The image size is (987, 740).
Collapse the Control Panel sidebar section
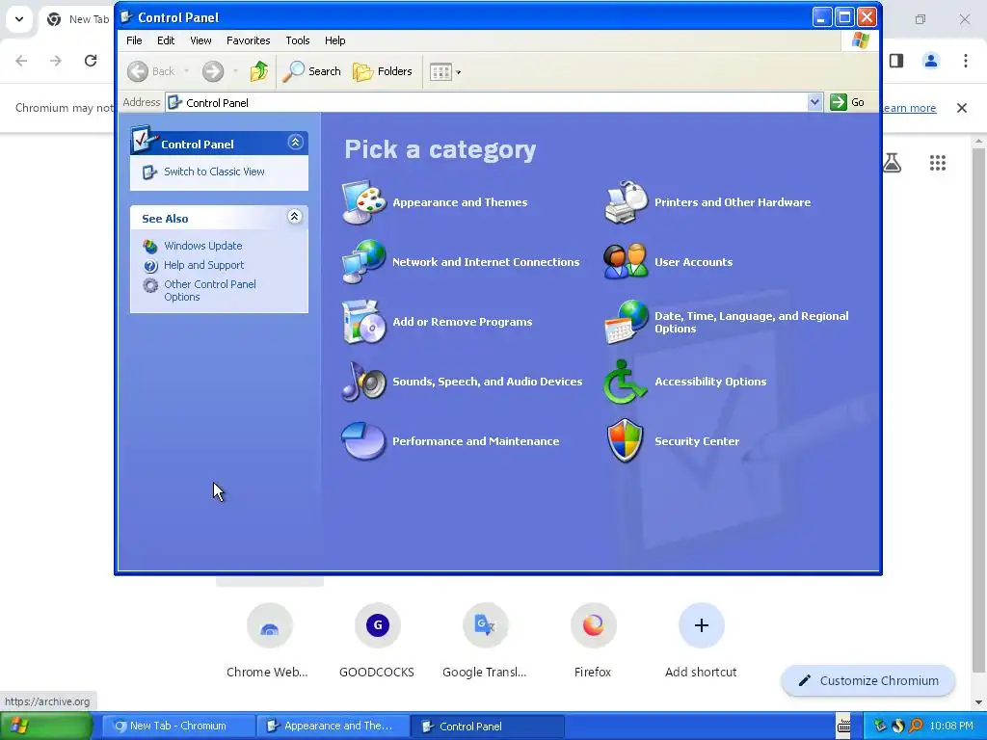click(x=295, y=143)
